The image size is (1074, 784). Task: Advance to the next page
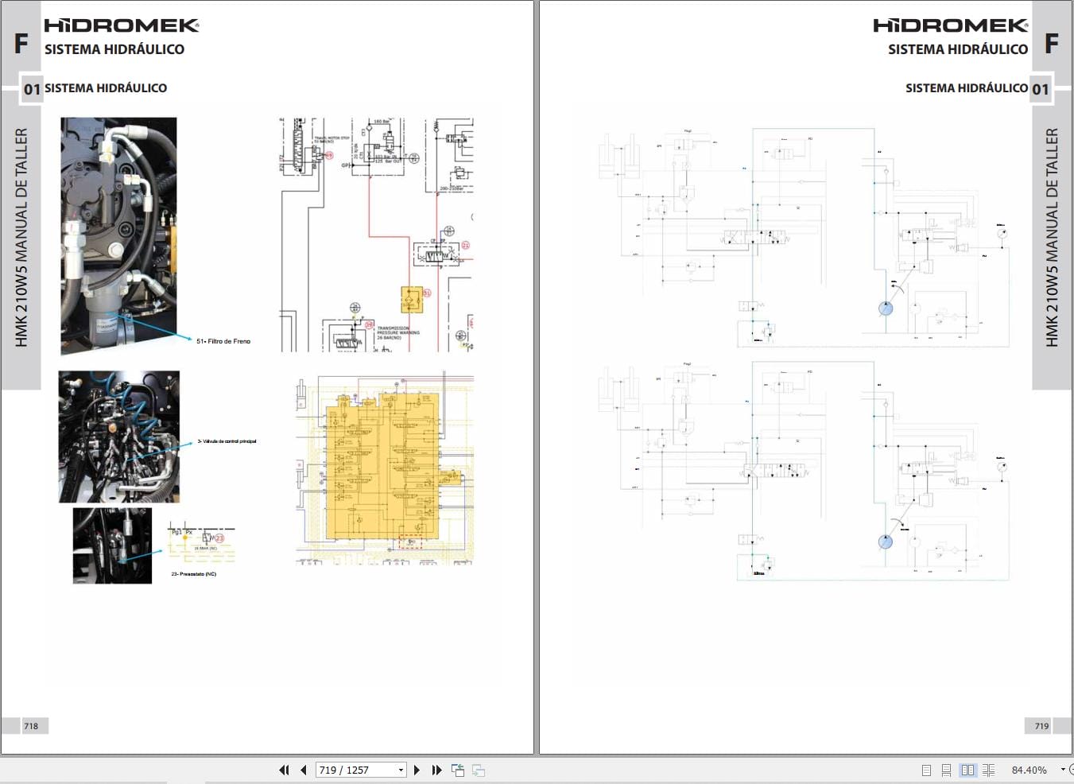(417, 770)
